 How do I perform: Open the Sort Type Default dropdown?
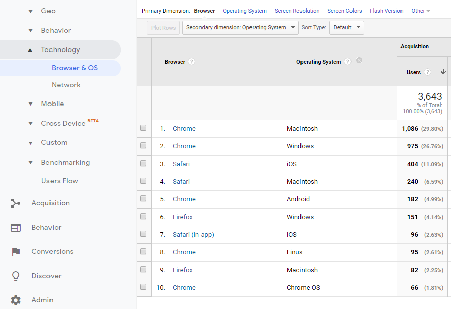coord(346,28)
